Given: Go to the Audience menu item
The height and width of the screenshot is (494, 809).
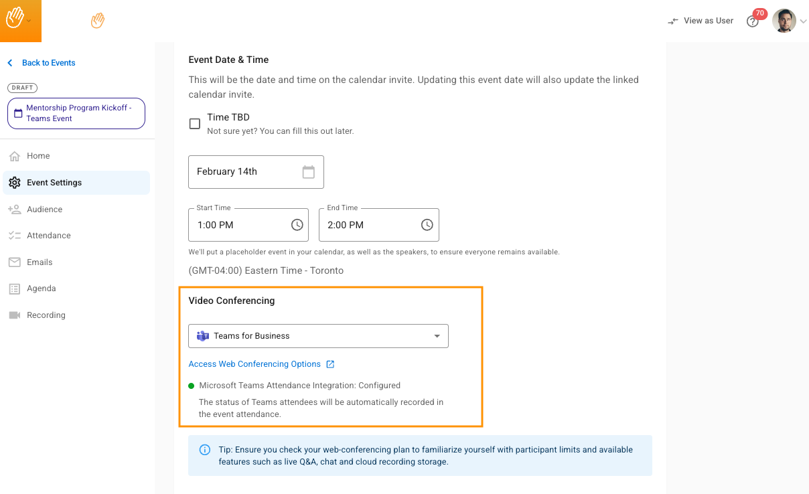Looking at the screenshot, I should click(x=44, y=210).
